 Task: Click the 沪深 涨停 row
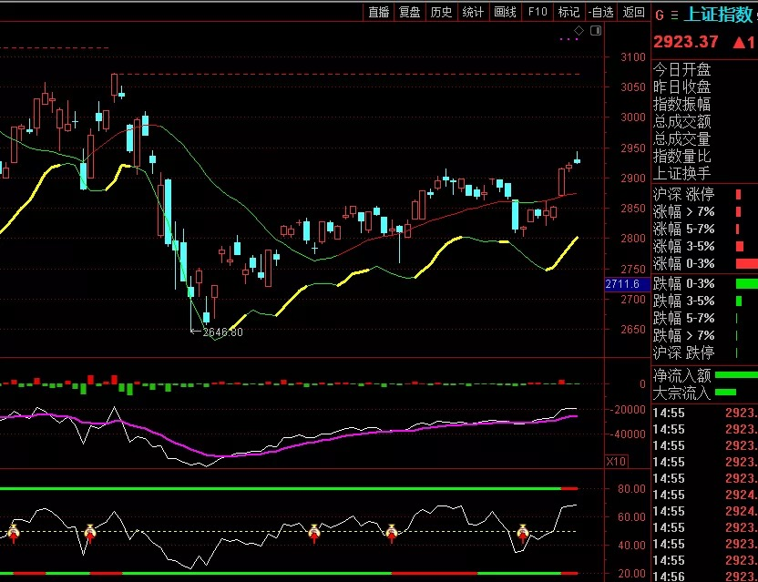(705, 194)
